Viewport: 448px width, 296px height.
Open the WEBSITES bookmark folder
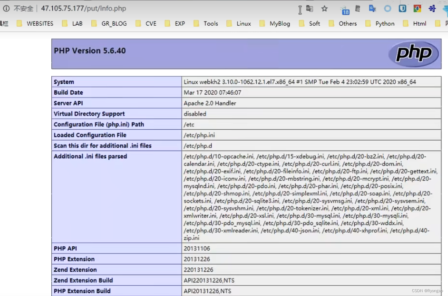point(35,23)
